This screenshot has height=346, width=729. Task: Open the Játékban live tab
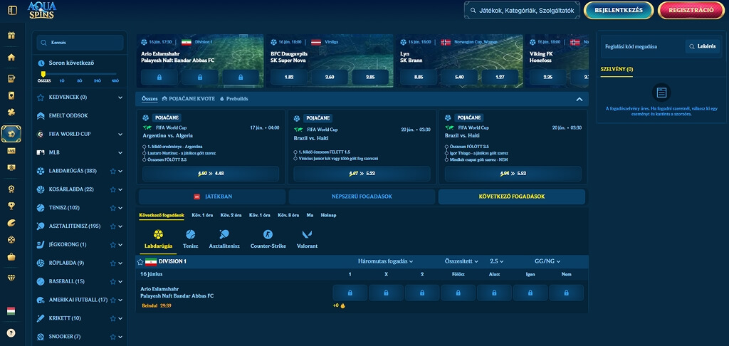click(x=212, y=196)
